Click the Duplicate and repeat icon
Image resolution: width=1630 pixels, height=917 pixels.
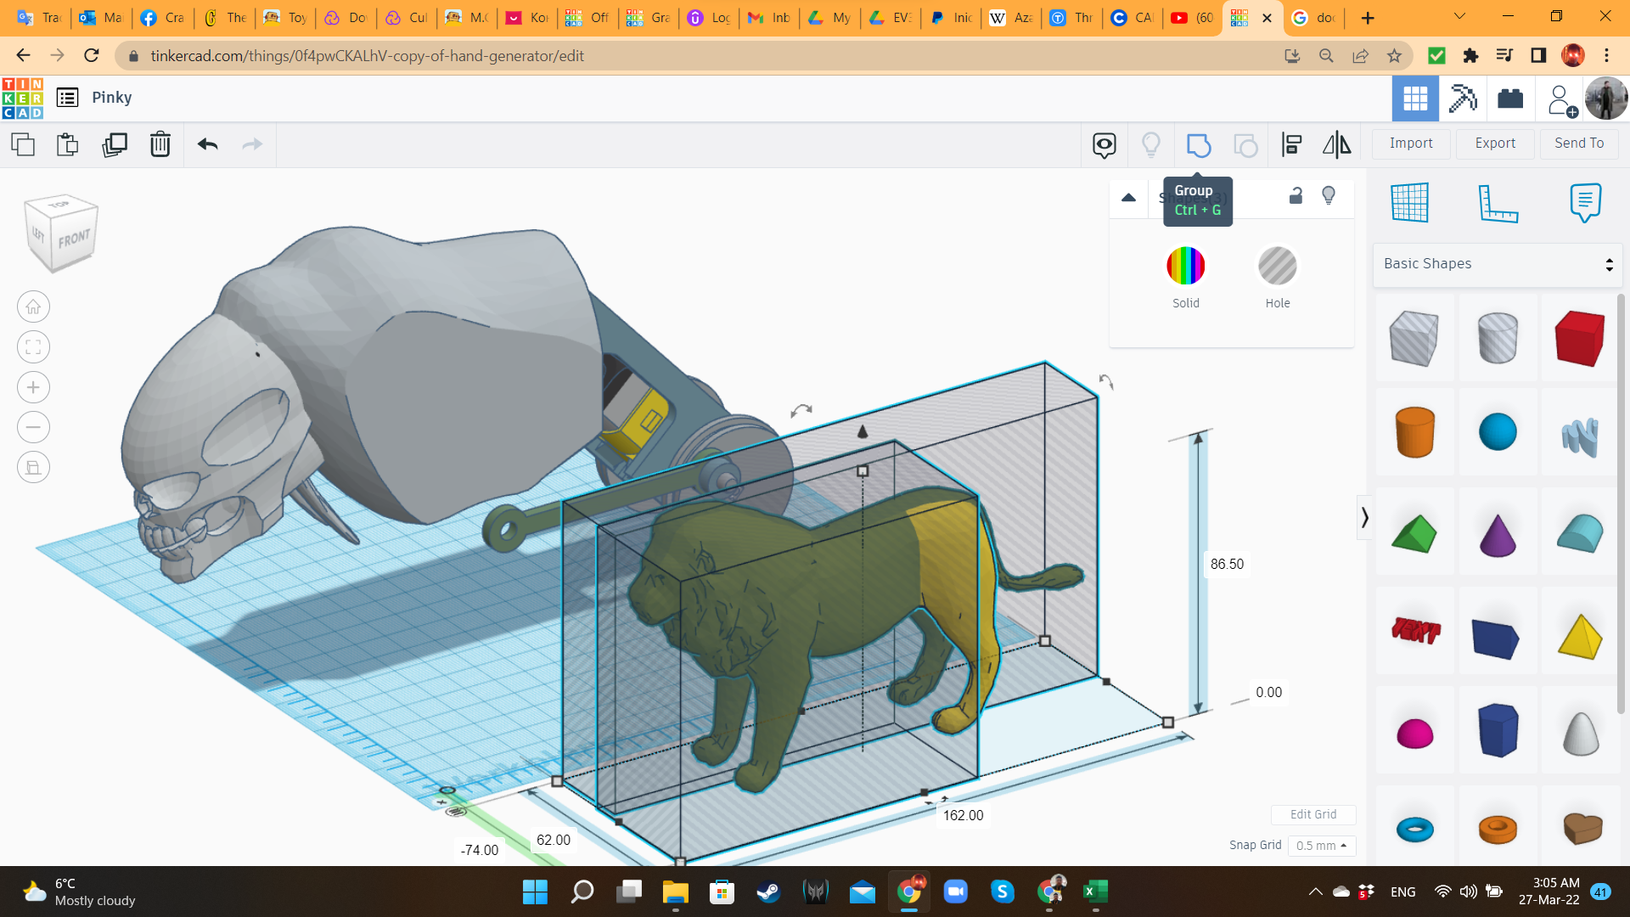(114, 145)
